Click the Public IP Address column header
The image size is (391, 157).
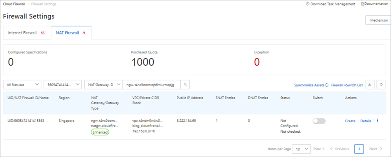[x=190, y=98]
